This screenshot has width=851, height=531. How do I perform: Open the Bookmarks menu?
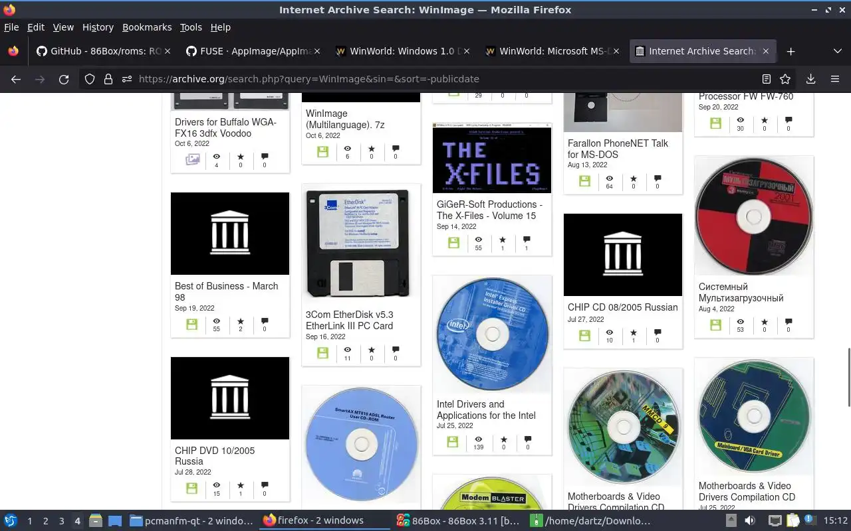(147, 27)
